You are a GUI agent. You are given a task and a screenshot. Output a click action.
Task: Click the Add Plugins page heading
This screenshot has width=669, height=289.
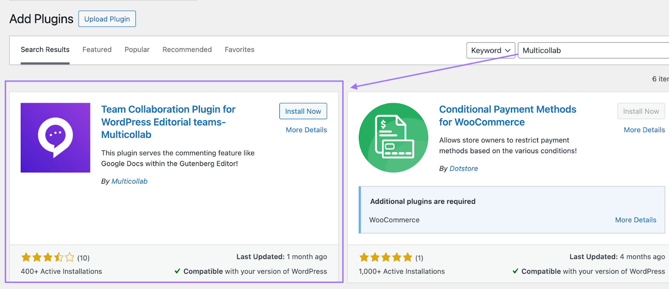(x=41, y=19)
